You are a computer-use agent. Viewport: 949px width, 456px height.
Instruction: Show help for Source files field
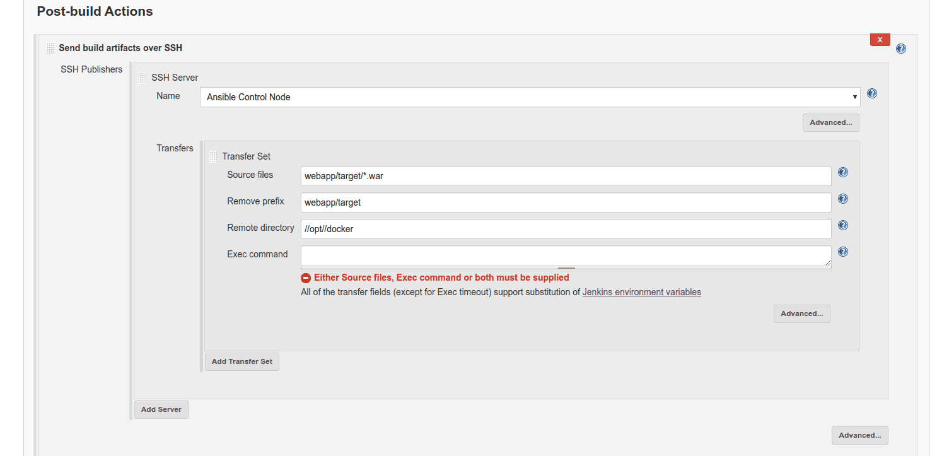click(x=843, y=173)
